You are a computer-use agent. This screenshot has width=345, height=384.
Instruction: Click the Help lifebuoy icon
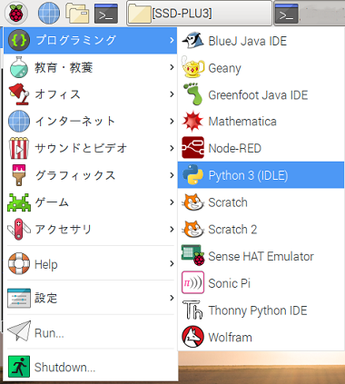pyautogui.click(x=19, y=263)
